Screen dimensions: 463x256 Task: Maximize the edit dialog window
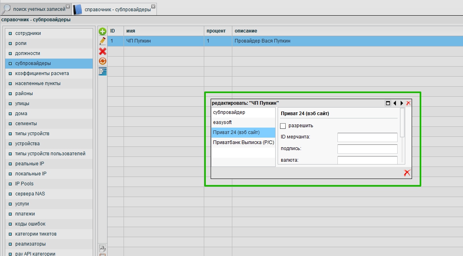coord(388,103)
